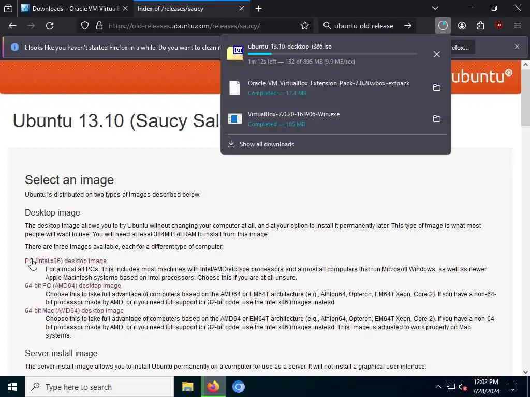The height and width of the screenshot is (397, 530).
Task: Click the Ubuntu logo in header
Action: (482, 77)
